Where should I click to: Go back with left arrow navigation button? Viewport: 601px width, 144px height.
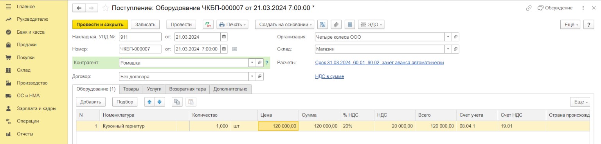point(79,8)
